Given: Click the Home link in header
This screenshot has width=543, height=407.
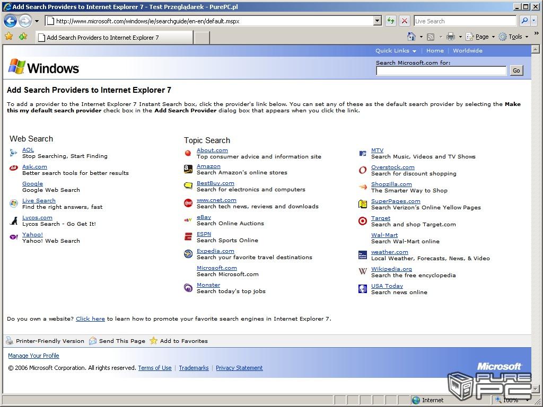Looking at the screenshot, I should 435,50.
